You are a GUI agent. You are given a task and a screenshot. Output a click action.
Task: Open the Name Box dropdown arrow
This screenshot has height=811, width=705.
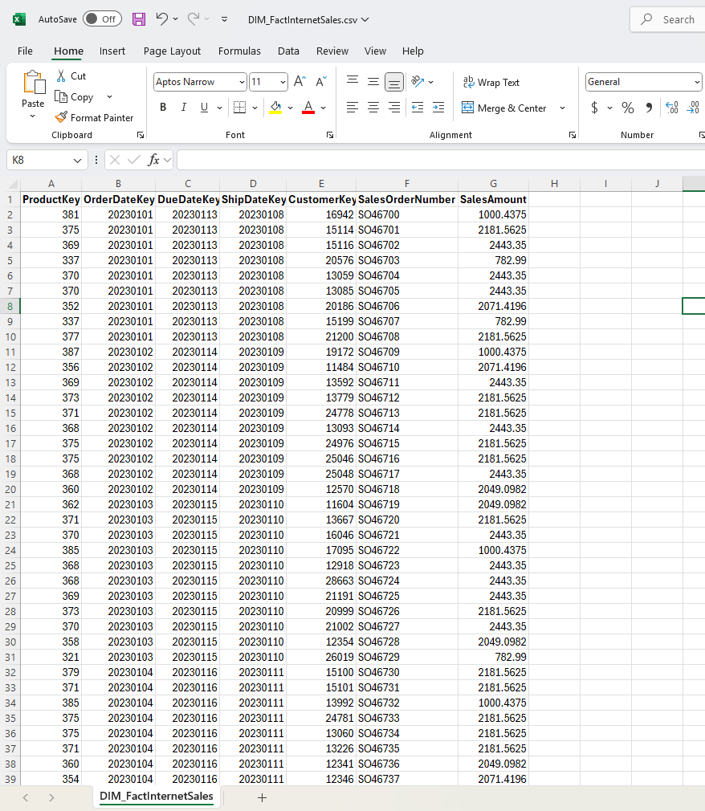pyautogui.click(x=77, y=161)
